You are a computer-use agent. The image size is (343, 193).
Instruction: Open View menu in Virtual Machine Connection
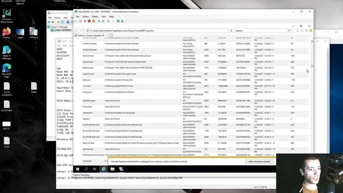point(103,17)
